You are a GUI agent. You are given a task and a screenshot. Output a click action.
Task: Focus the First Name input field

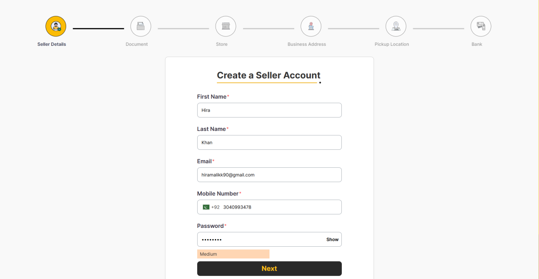(269, 110)
